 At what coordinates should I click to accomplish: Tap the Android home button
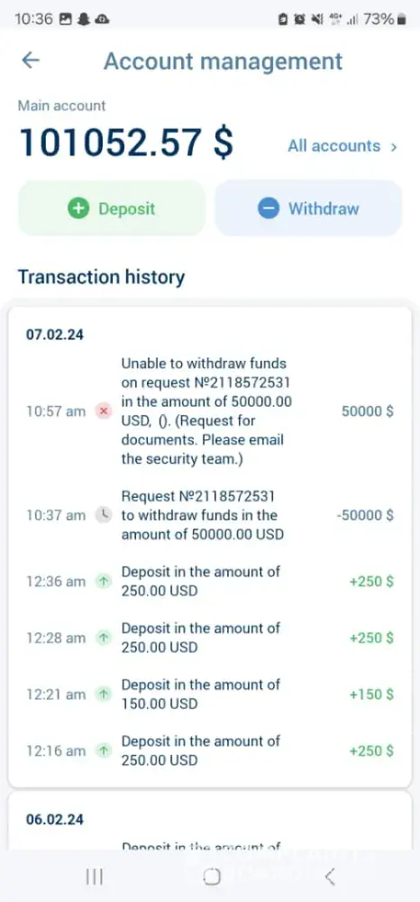click(x=212, y=877)
